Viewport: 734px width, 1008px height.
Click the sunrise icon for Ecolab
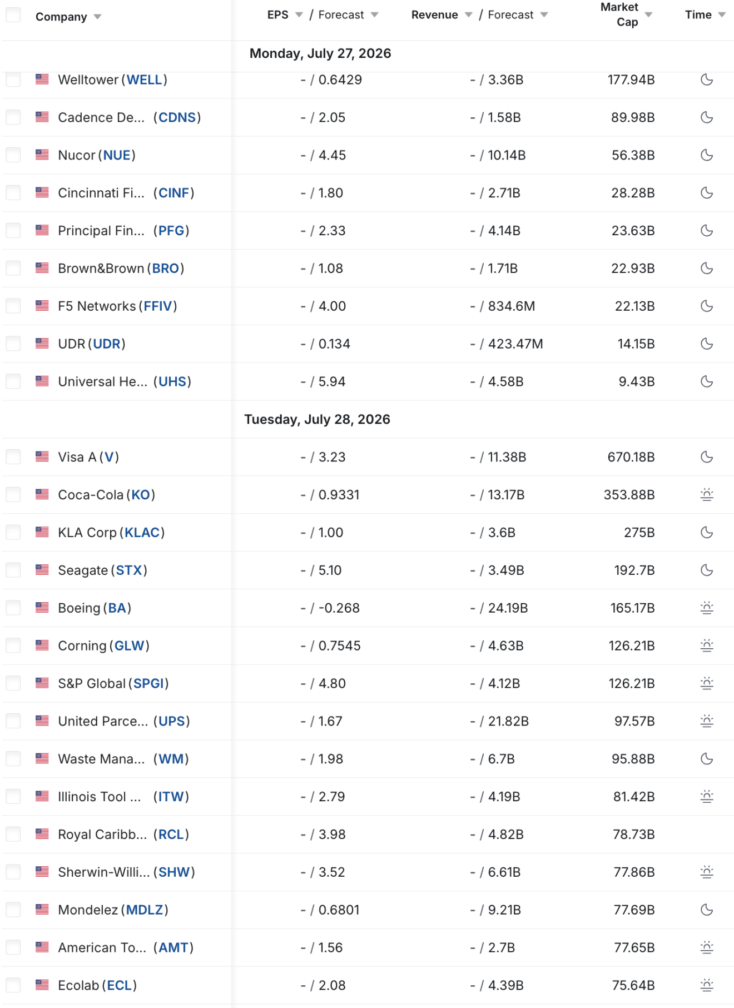706,985
